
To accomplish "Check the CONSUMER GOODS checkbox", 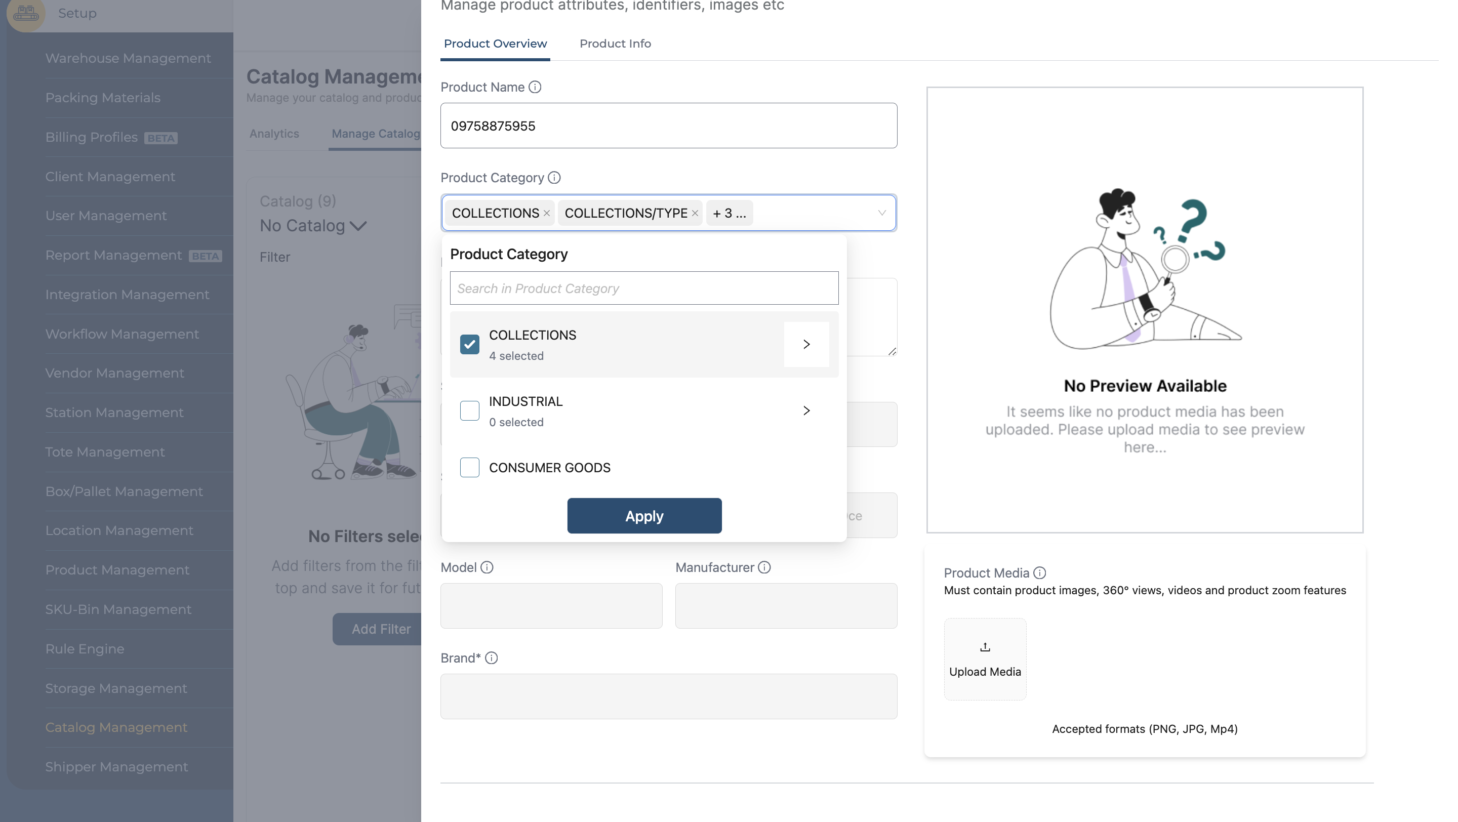I will [469, 468].
